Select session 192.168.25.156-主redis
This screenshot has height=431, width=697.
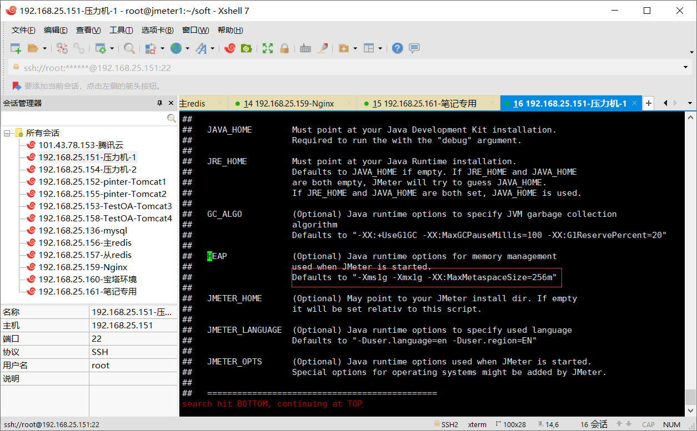(x=85, y=243)
